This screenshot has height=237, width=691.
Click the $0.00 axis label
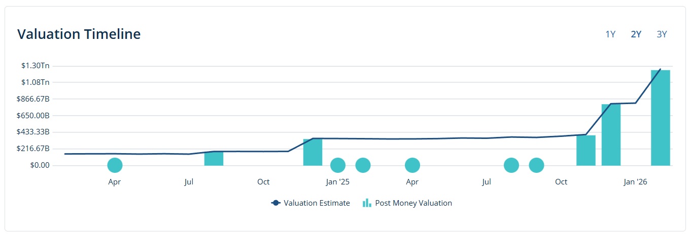39,165
